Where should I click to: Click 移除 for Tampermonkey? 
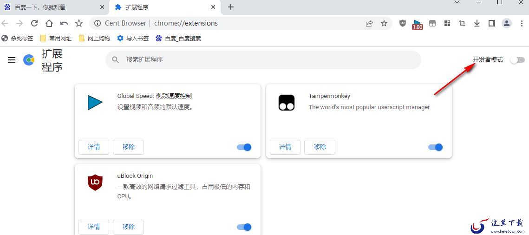[320, 147]
